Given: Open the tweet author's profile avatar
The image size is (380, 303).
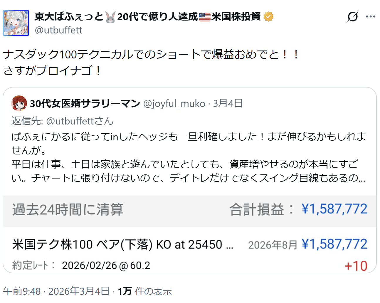Looking at the screenshot, I should (16, 23).
